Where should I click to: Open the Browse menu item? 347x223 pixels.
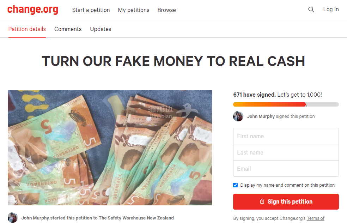(x=166, y=10)
